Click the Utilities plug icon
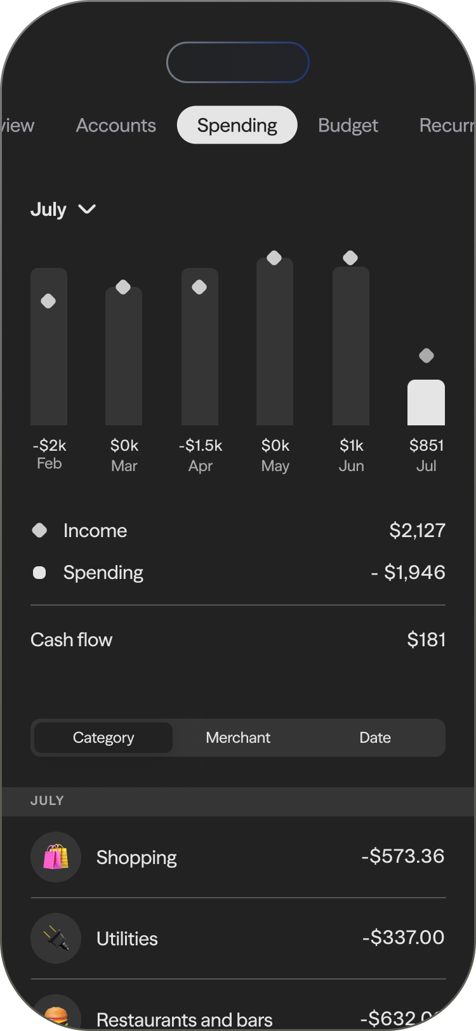This screenshot has width=476, height=1031. tap(56, 938)
